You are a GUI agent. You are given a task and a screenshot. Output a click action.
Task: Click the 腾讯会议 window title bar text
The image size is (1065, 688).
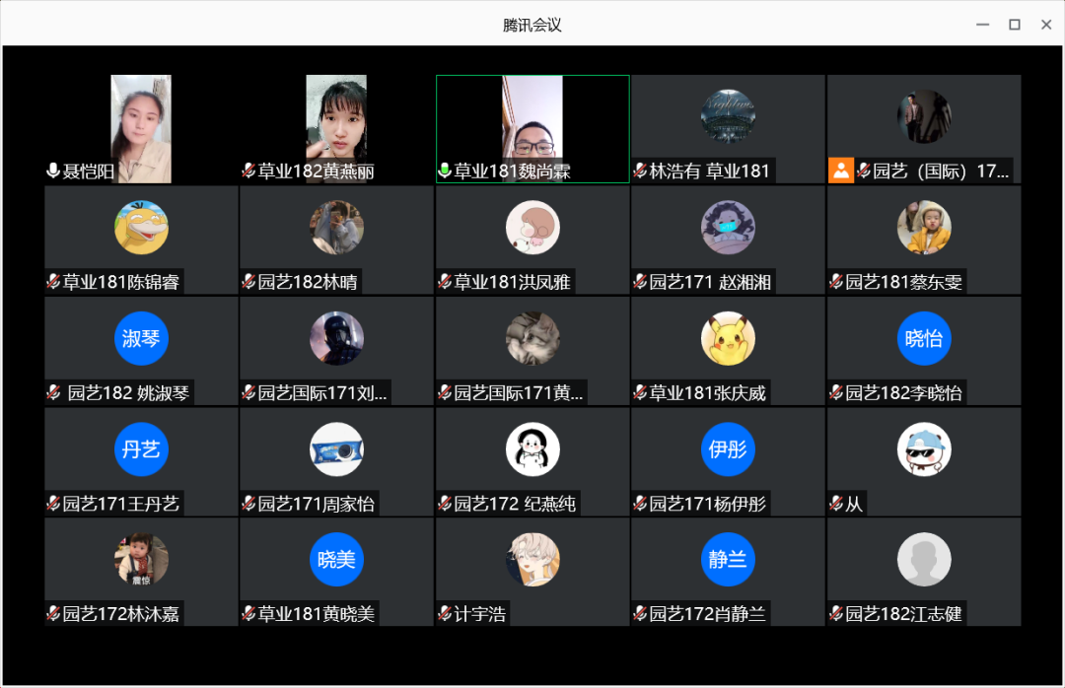(x=532, y=25)
